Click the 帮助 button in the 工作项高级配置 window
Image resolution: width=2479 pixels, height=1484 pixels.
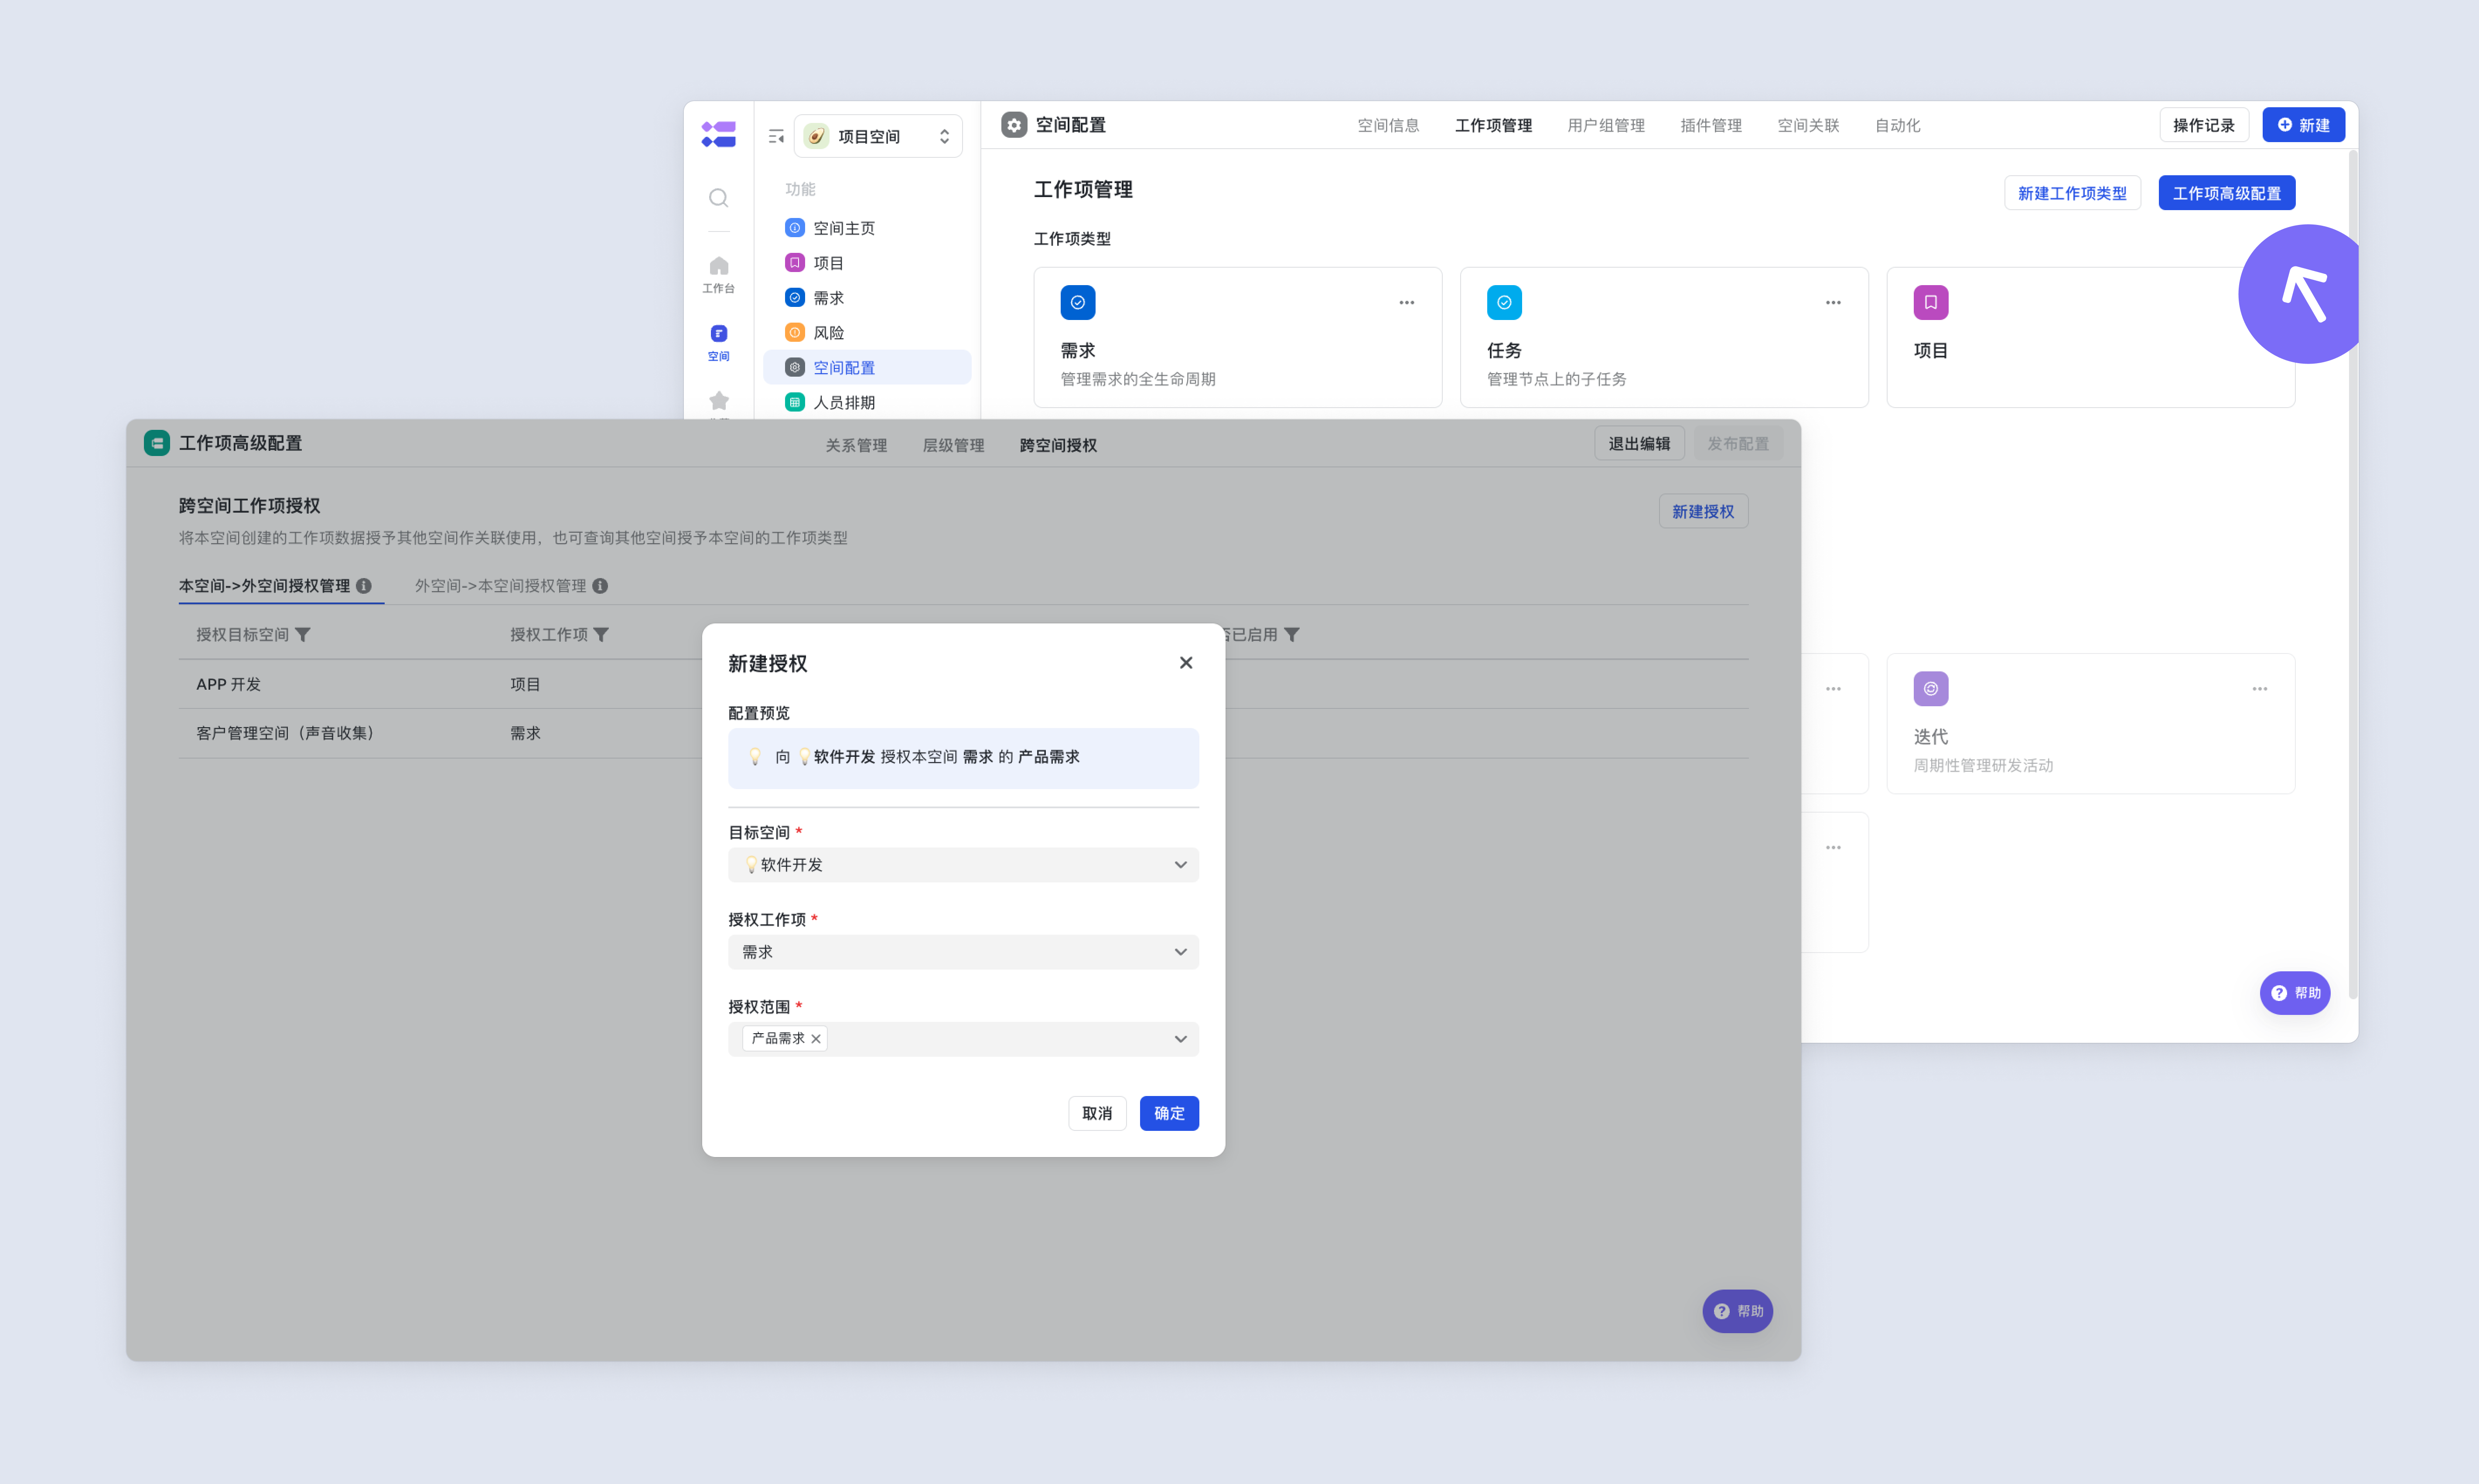click(x=1738, y=1311)
